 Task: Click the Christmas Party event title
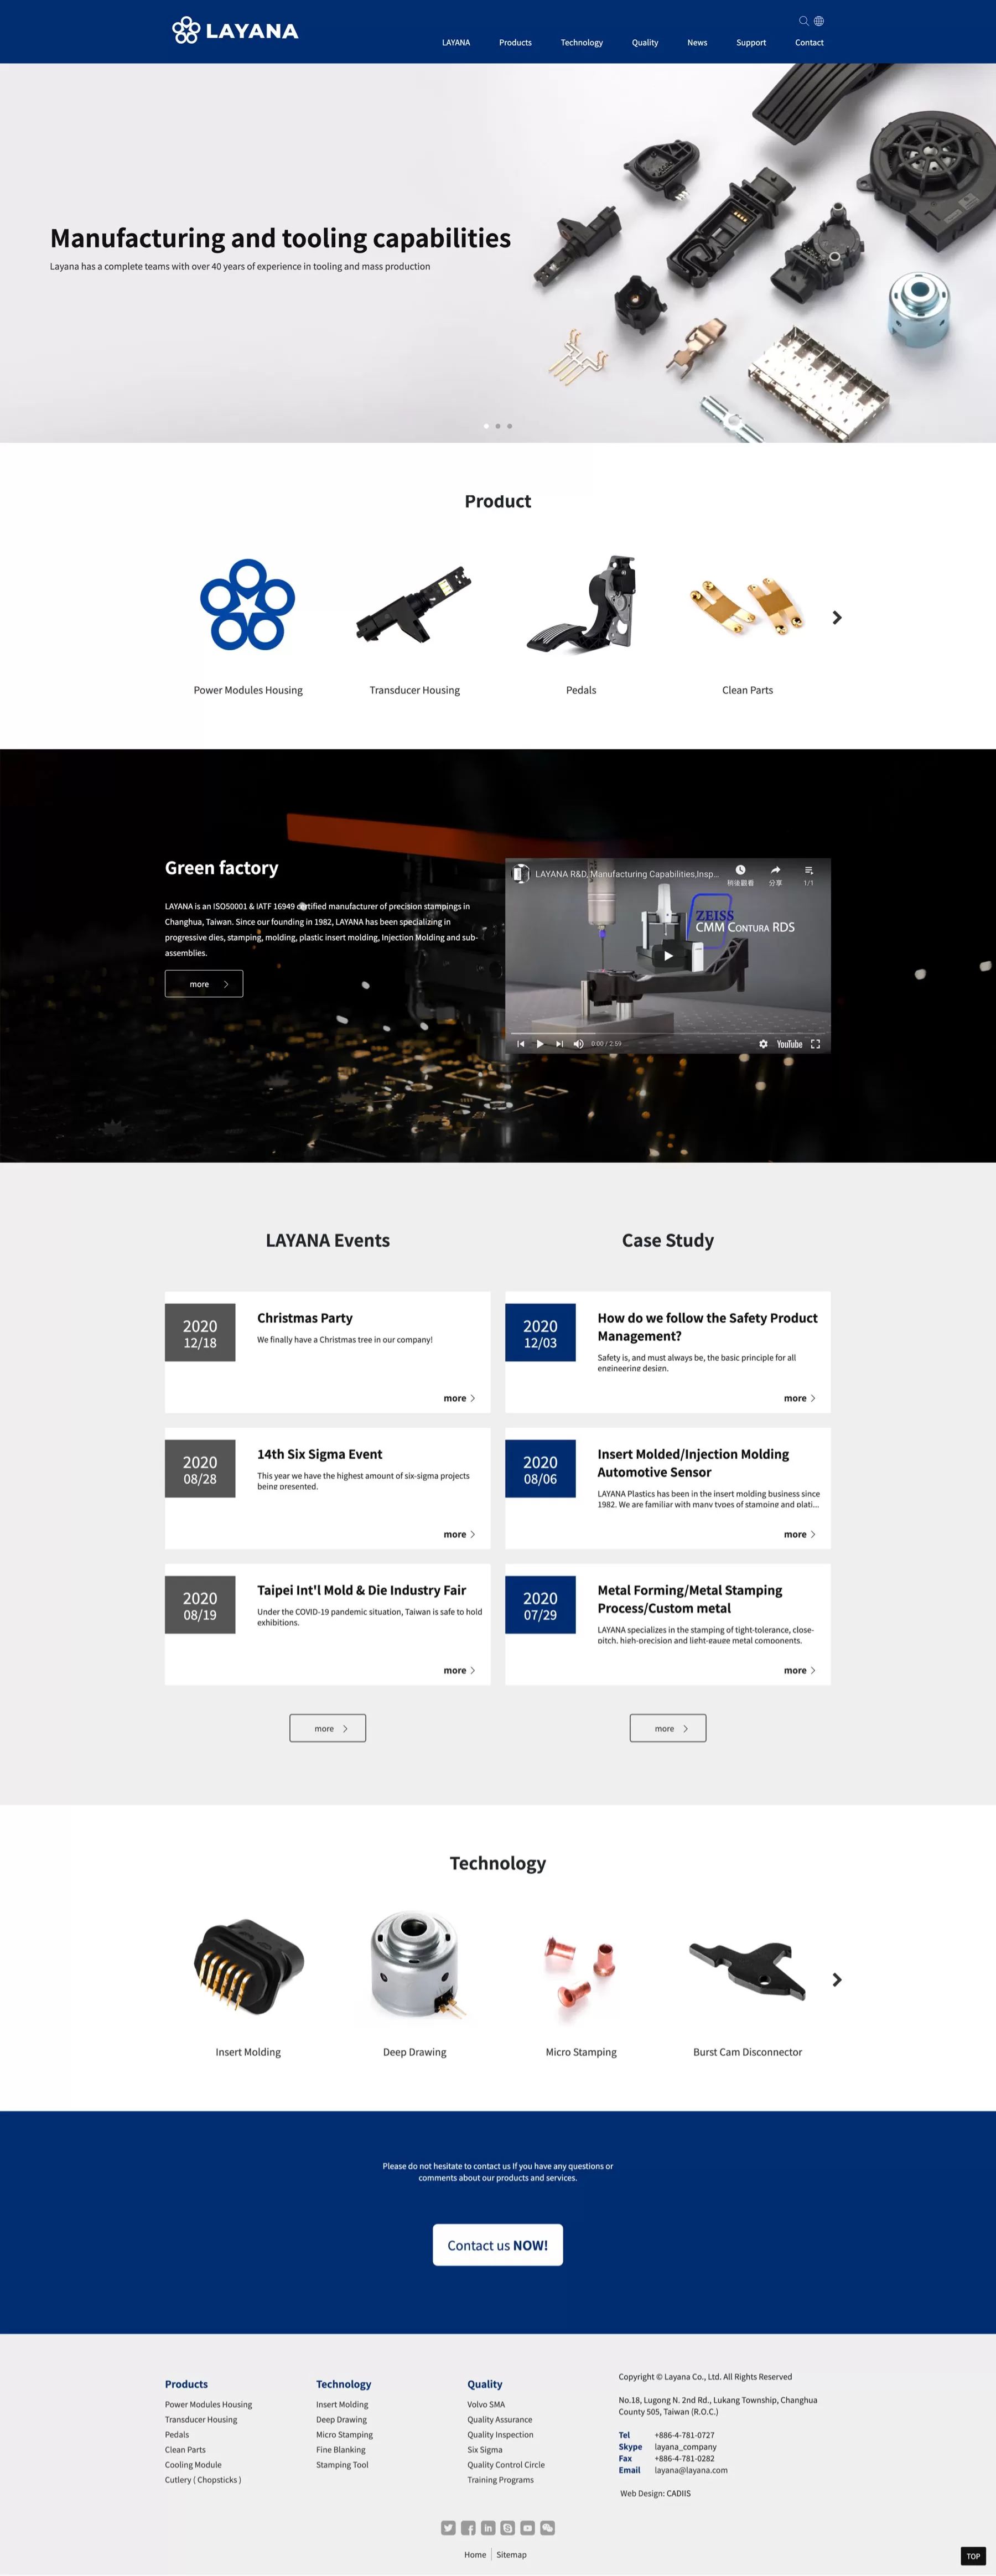[305, 1318]
